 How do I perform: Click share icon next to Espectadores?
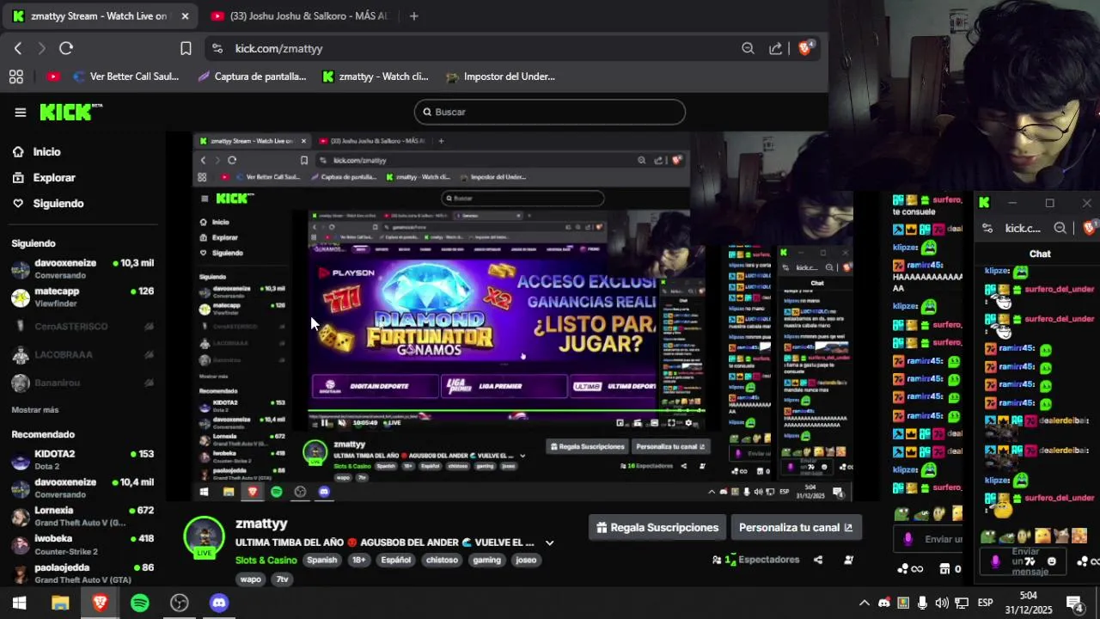pyautogui.click(x=817, y=560)
